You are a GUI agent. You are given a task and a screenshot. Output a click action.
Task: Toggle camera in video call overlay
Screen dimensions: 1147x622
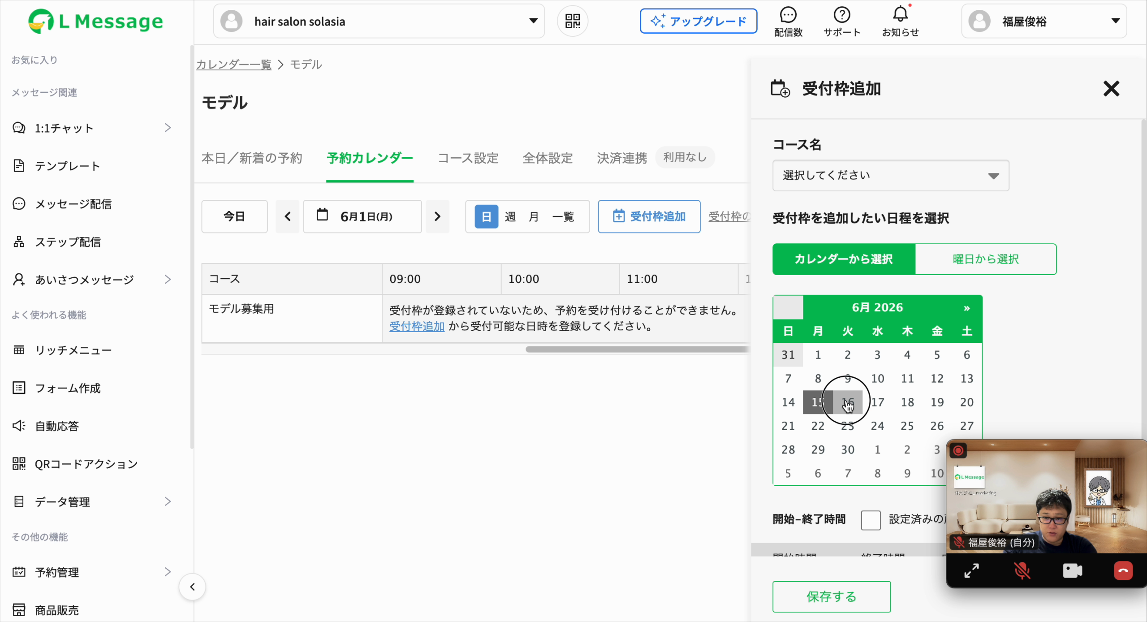click(1073, 570)
